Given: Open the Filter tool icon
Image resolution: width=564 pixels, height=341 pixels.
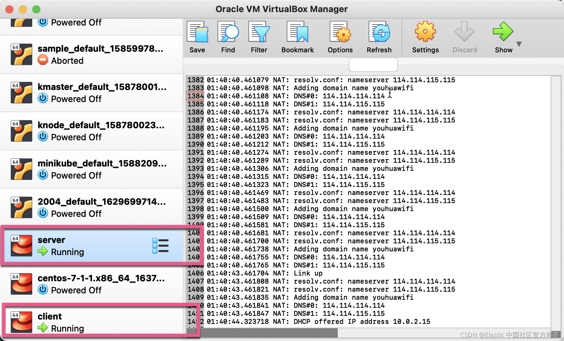Looking at the screenshot, I should [x=259, y=32].
